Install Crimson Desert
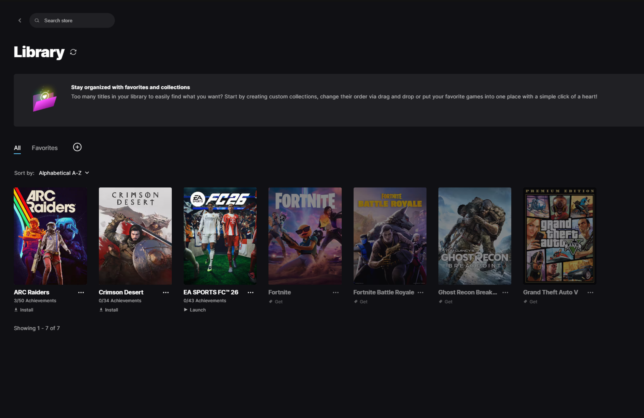Image resolution: width=644 pixels, height=418 pixels. tap(108, 310)
